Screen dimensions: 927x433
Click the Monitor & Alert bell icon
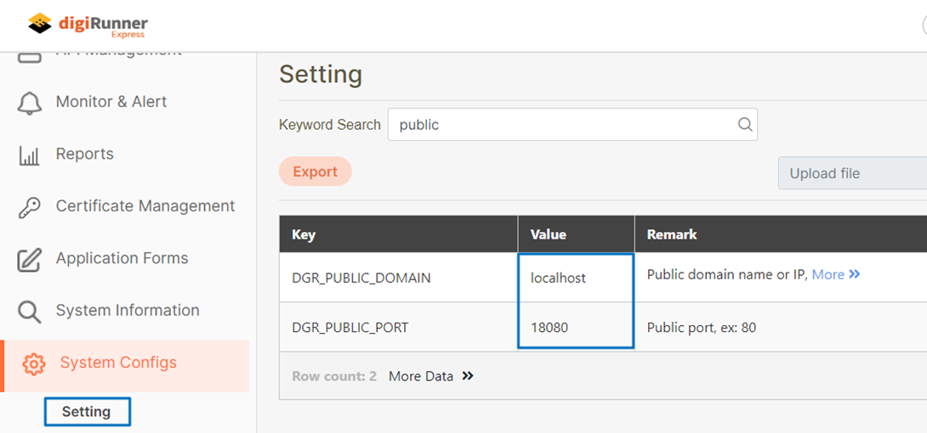pos(30,103)
